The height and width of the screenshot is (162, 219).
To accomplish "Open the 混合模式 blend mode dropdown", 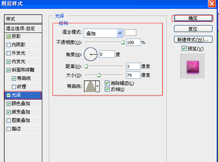I will 103,33.
